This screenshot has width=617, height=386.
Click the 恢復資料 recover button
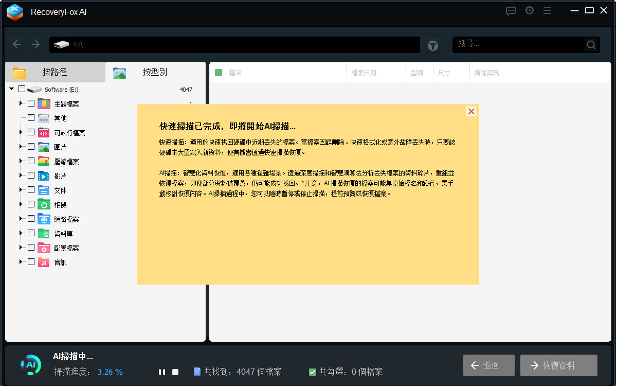pyautogui.click(x=558, y=365)
